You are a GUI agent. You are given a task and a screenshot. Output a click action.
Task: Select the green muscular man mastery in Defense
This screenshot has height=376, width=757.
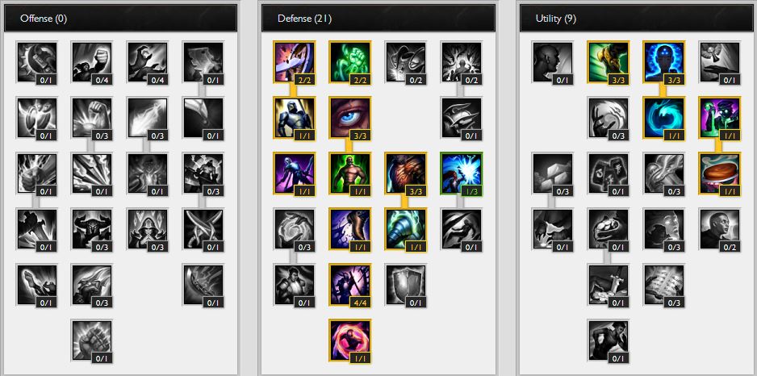pyautogui.click(x=350, y=173)
